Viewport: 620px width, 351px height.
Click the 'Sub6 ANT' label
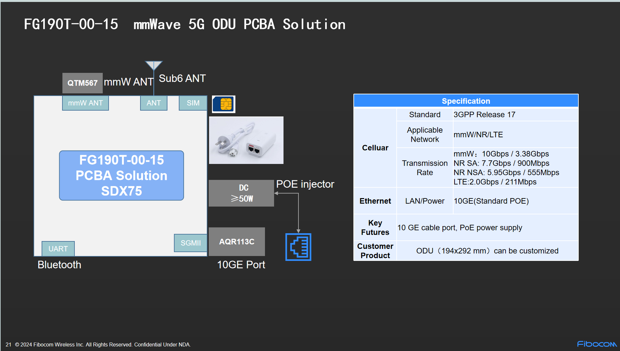click(182, 78)
